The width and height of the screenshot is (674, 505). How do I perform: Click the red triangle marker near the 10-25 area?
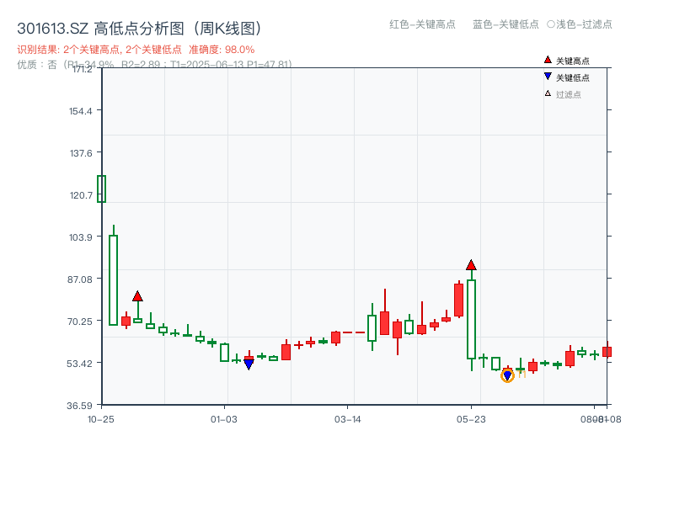(137, 296)
